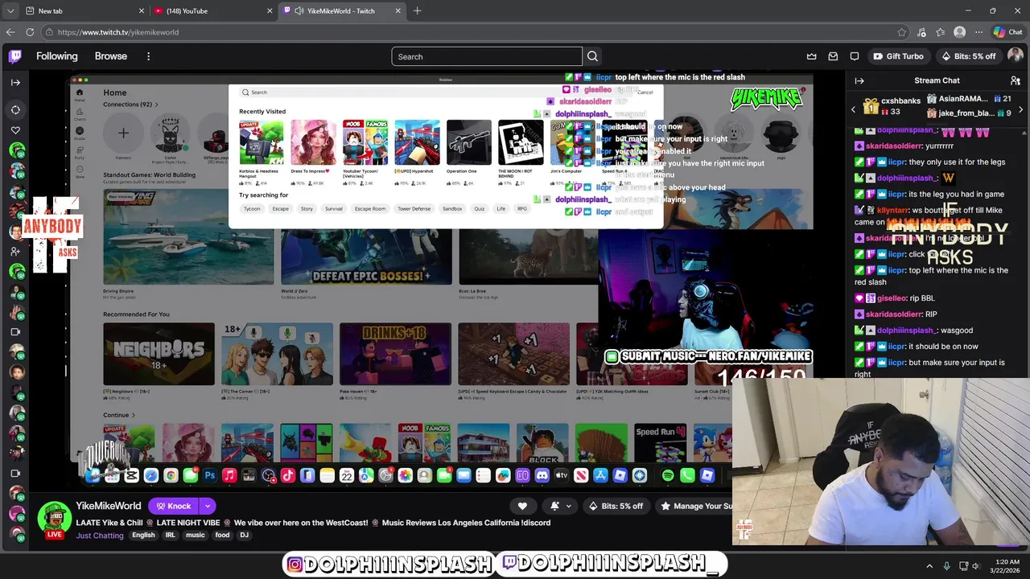Open the Twitch notifications inbox icon
Viewport: 1030px width, 579px height.
pyautogui.click(x=833, y=56)
